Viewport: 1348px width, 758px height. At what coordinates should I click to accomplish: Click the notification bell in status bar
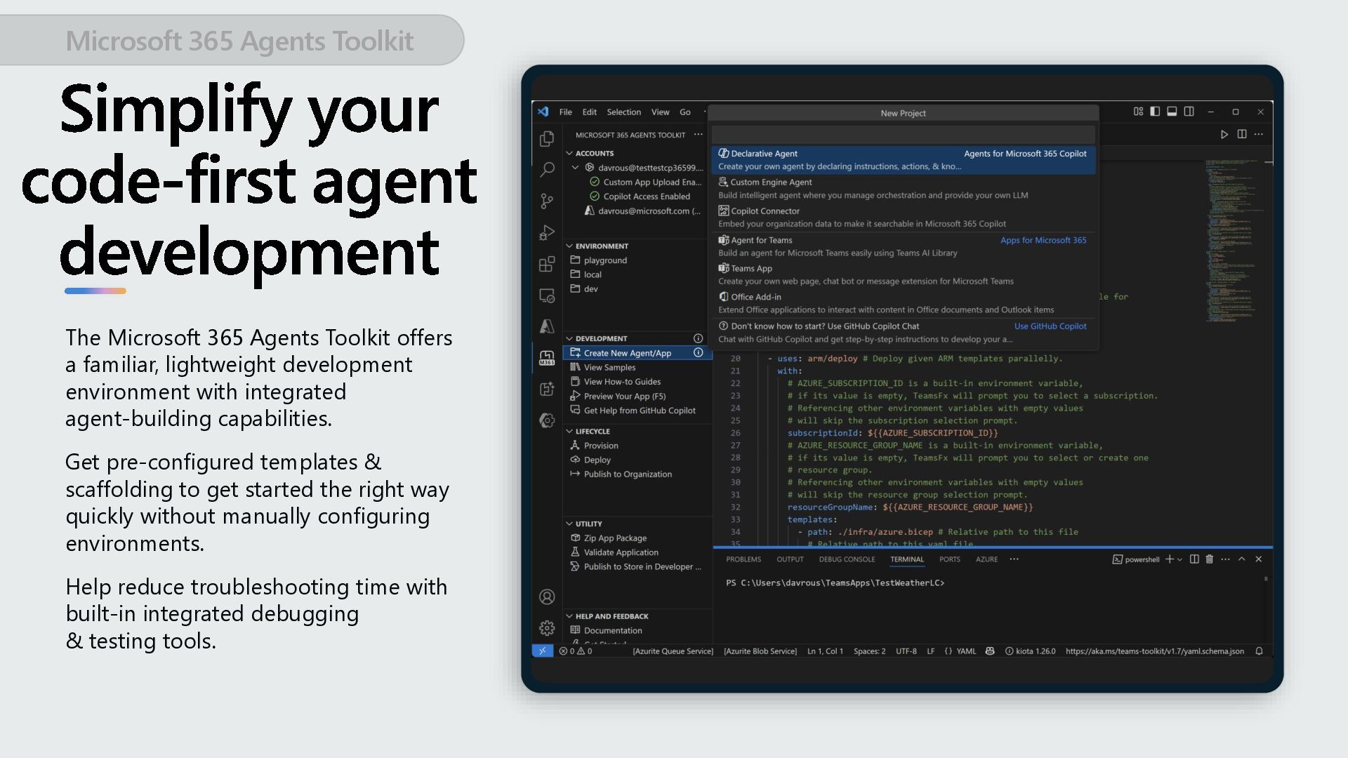tap(1259, 651)
